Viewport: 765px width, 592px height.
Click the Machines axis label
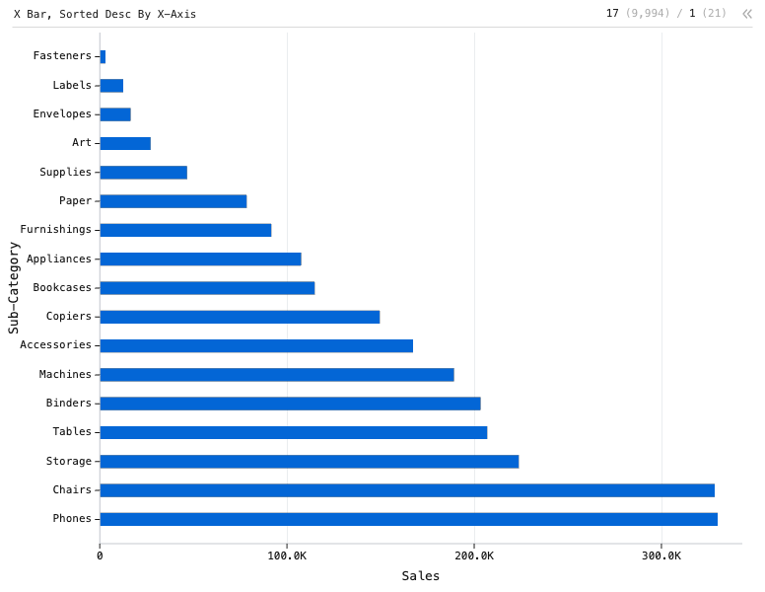click(65, 374)
